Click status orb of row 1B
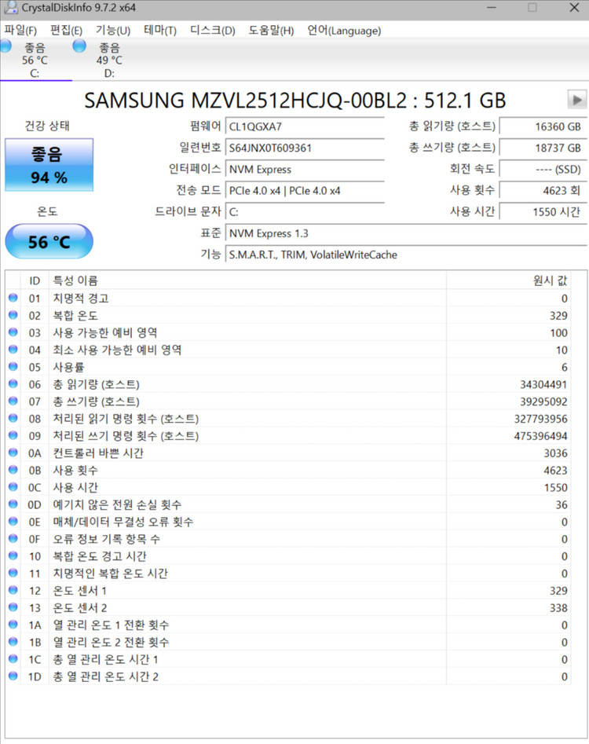 click(x=13, y=642)
